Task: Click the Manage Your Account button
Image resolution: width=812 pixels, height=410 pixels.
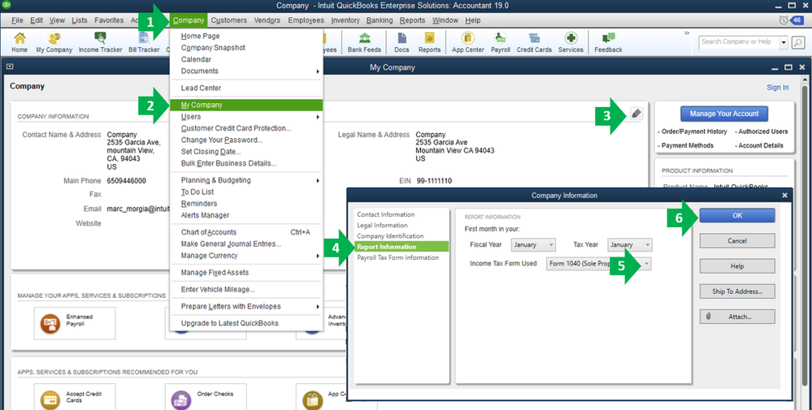Action: coord(724,114)
